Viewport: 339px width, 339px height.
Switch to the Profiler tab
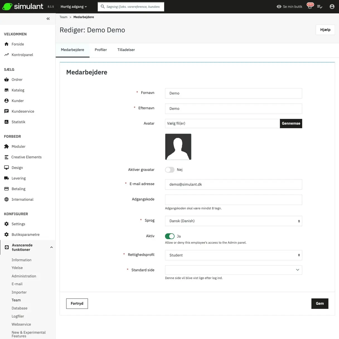click(x=101, y=50)
